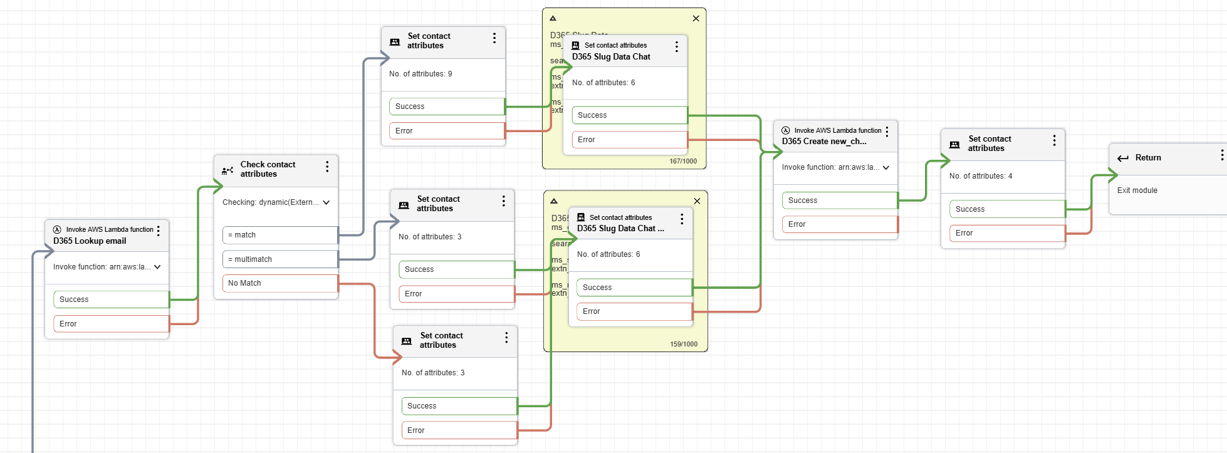
Task: Open Check contact attributes block's options menu
Action: [327, 167]
